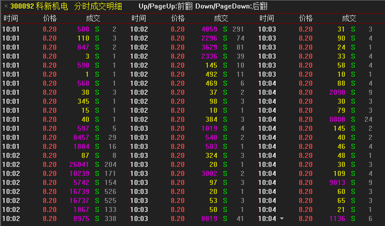Close the tick detail window with the × icon
The height and width of the screenshot is (226, 385).
[x=6, y=7]
